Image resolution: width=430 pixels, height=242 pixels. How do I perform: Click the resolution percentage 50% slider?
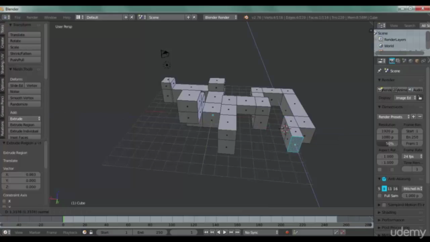pos(388,143)
